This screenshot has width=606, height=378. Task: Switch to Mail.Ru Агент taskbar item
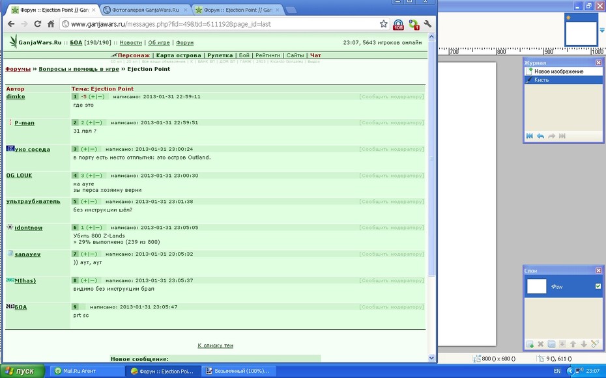pos(87,371)
